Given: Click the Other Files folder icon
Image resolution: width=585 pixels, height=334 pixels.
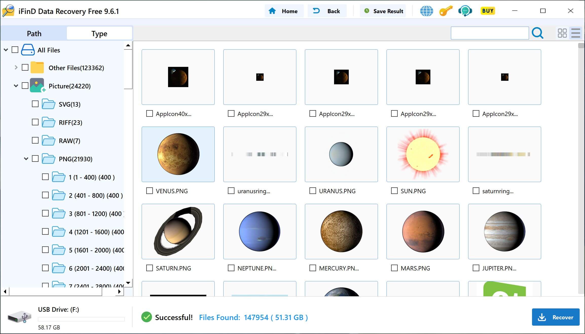Looking at the screenshot, I should [x=37, y=68].
